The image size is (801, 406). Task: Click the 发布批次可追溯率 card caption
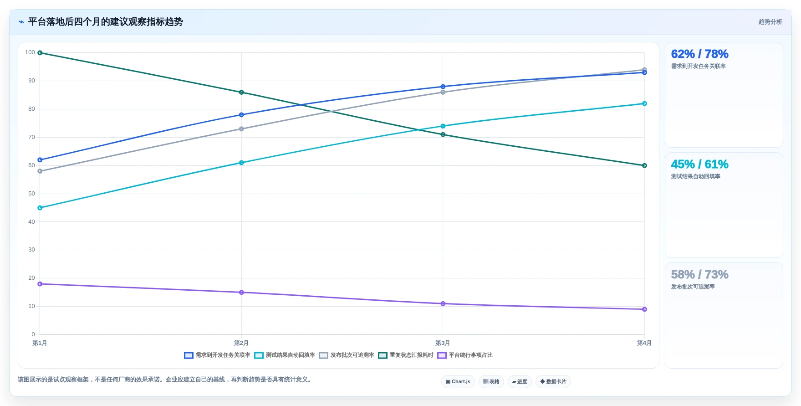tap(693, 287)
